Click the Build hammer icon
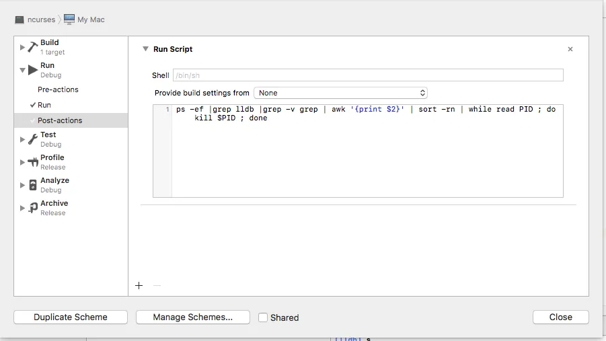The width and height of the screenshot is (606, 341). (x=33, y=47)
